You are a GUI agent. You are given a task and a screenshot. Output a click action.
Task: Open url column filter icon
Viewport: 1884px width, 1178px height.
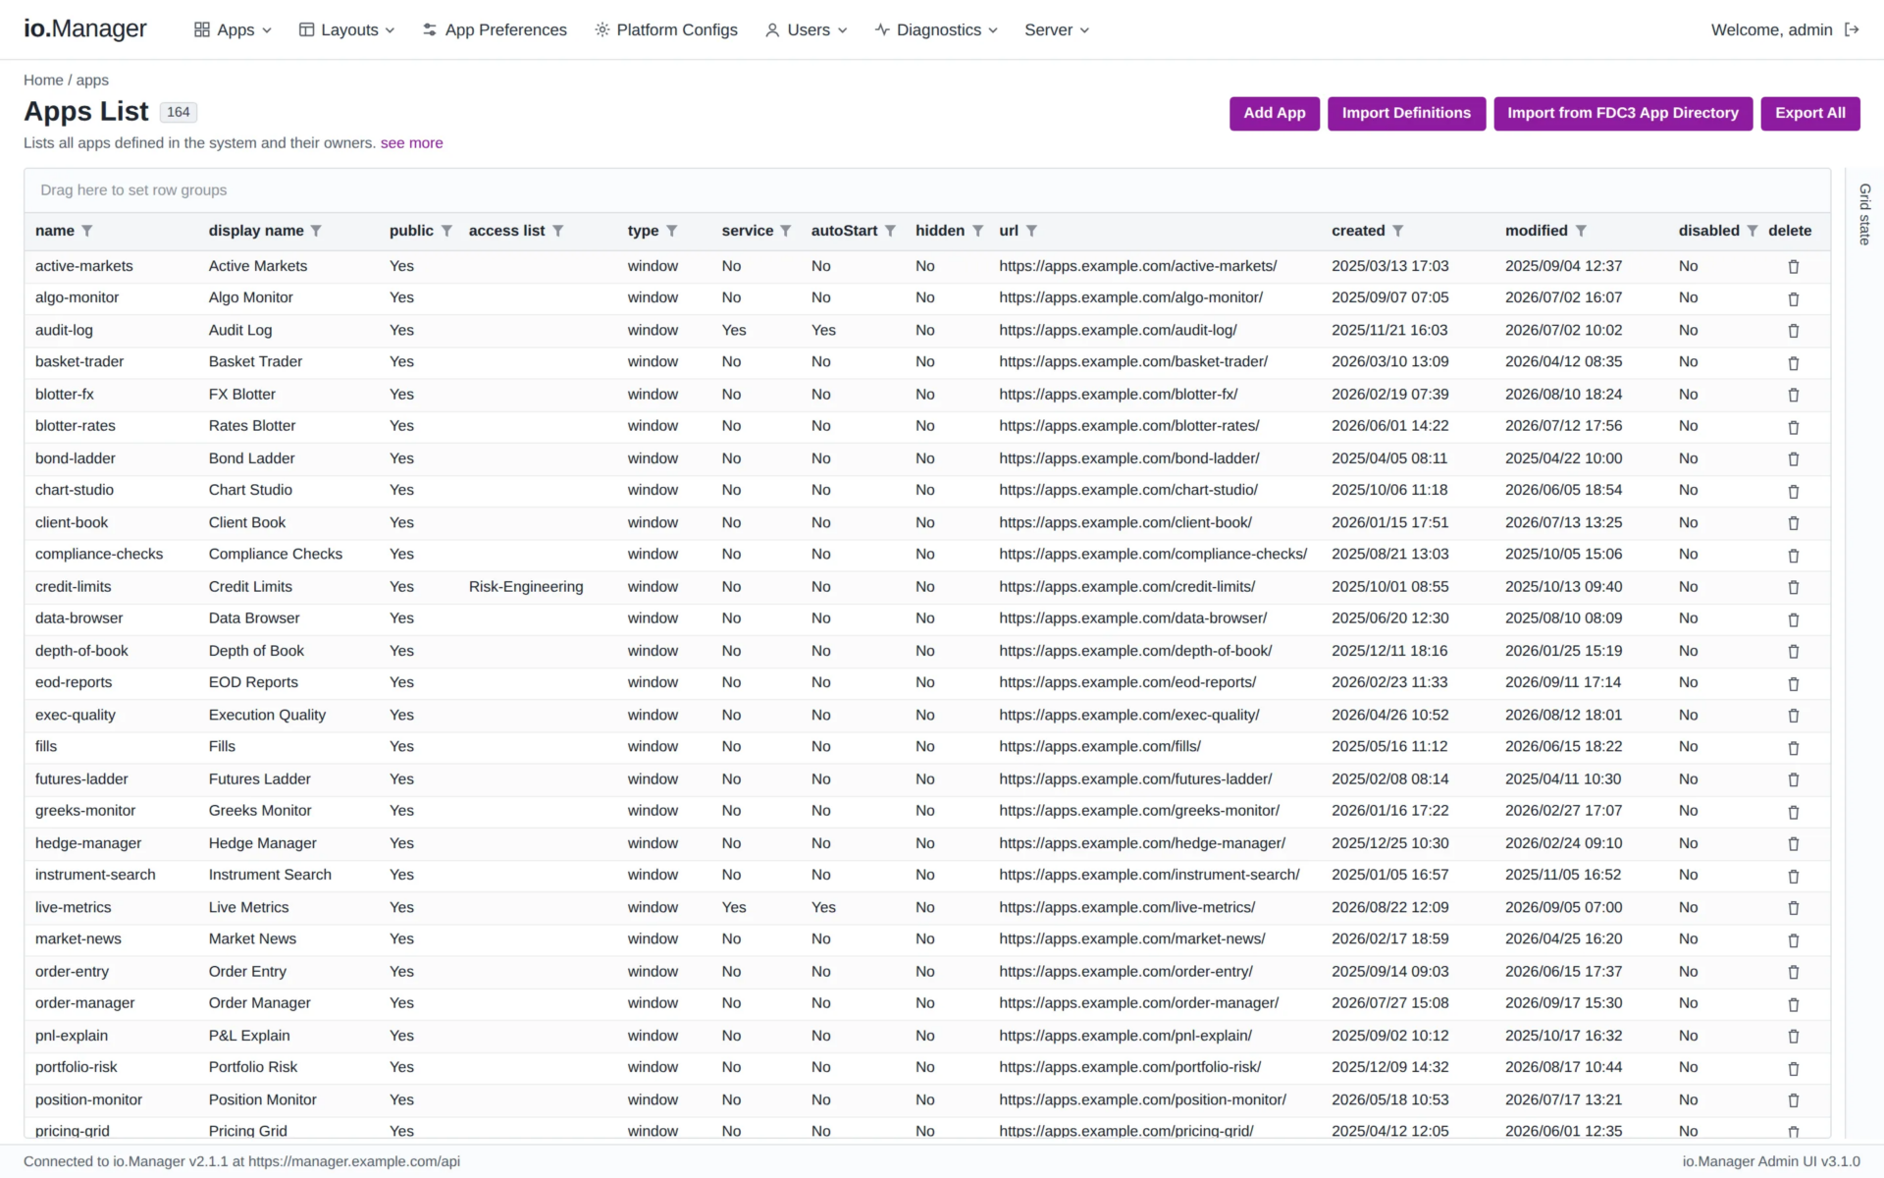(1031, 231)
